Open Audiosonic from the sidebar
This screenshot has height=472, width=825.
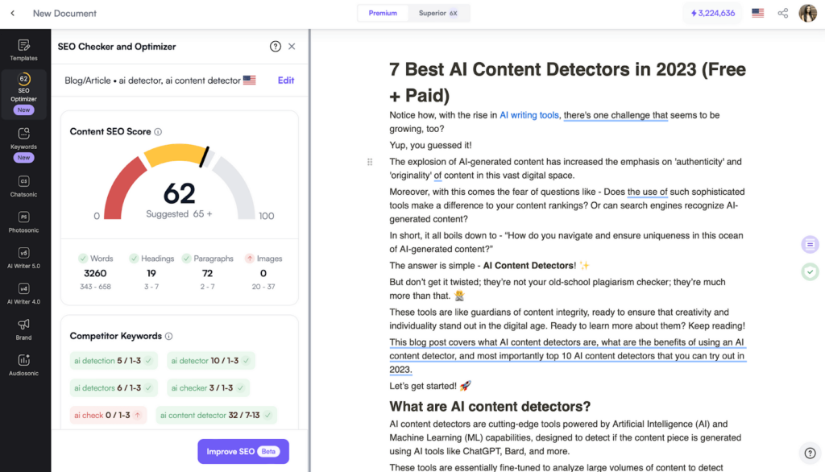tap(23, 365)
